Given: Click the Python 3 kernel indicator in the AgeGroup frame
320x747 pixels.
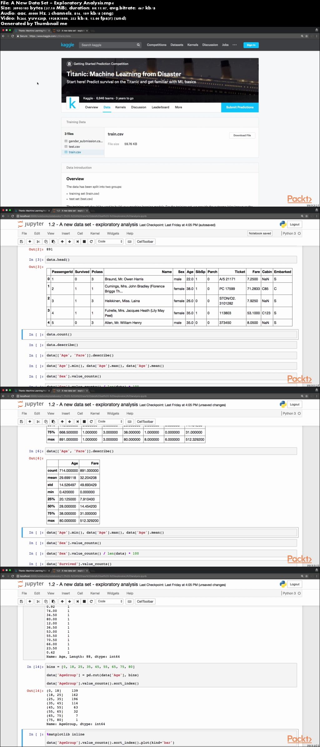Looking at the screenshot, I should click(x=292, y=593).
